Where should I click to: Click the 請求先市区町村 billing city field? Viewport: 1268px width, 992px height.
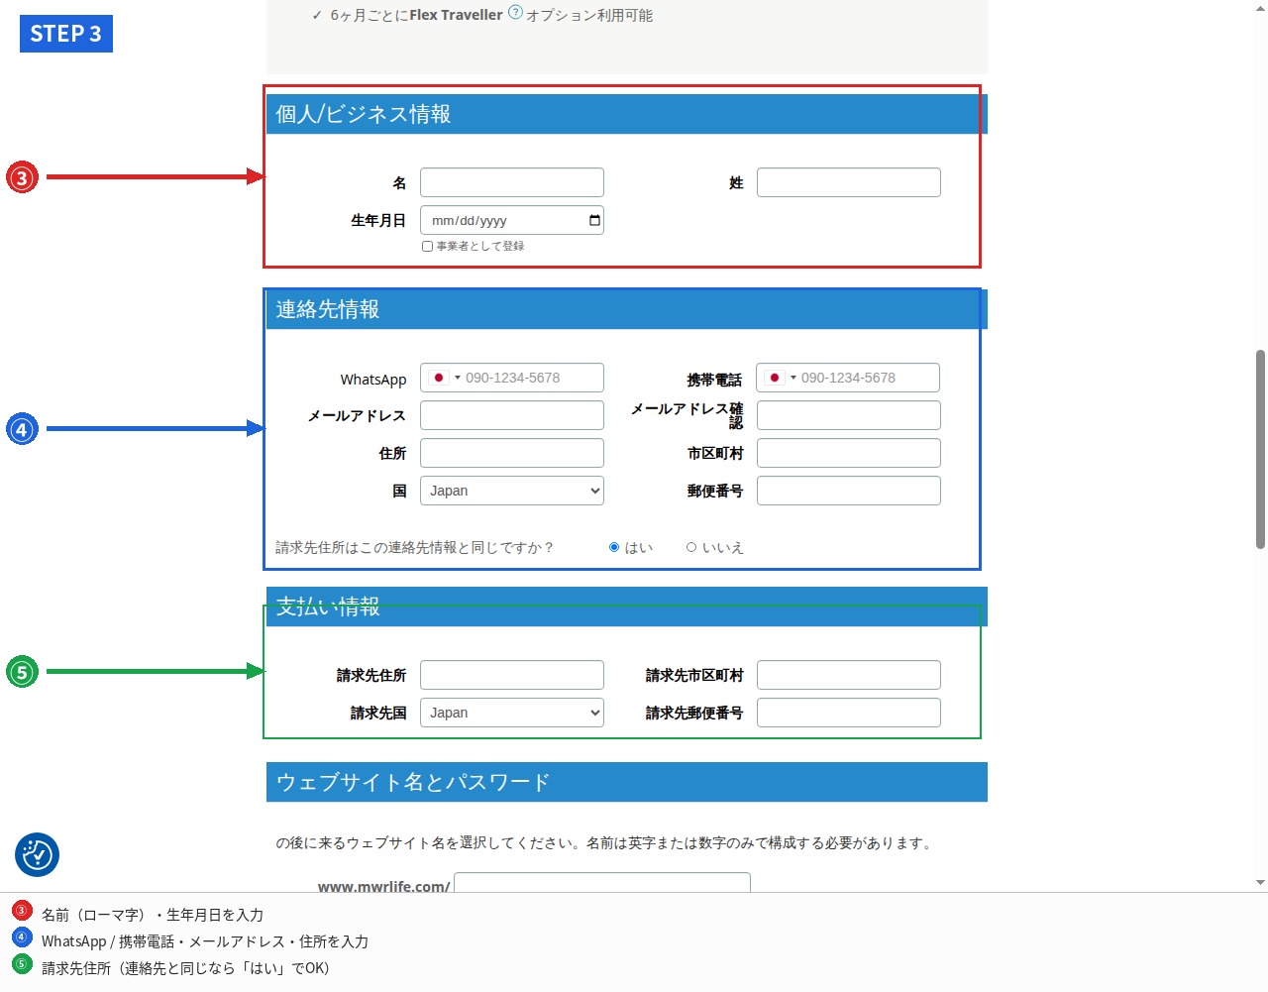pos(849,675)
